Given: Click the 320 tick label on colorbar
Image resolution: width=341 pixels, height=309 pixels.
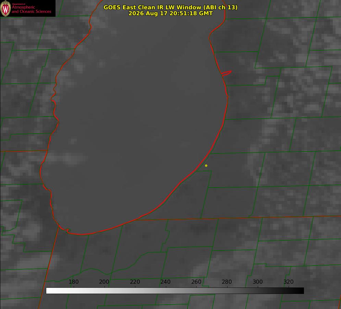Looking at the screenshot, I should coord(289,282).
